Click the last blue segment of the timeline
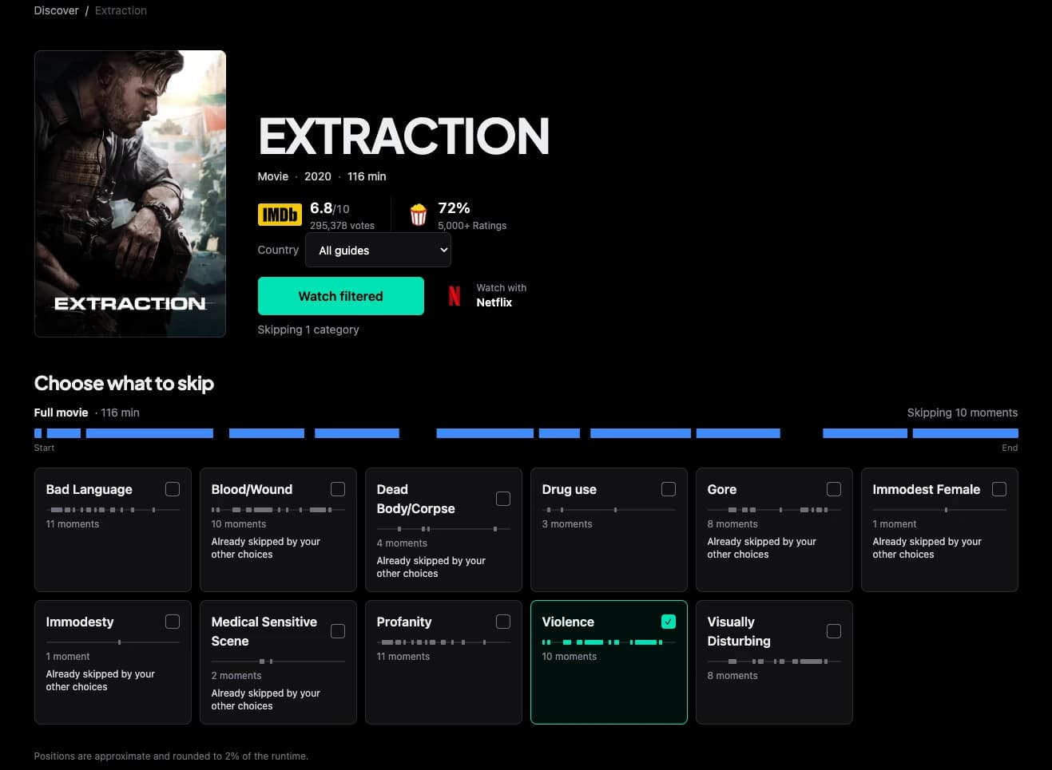The width and height of the screenshot is (1052, 770). [966, 433]
